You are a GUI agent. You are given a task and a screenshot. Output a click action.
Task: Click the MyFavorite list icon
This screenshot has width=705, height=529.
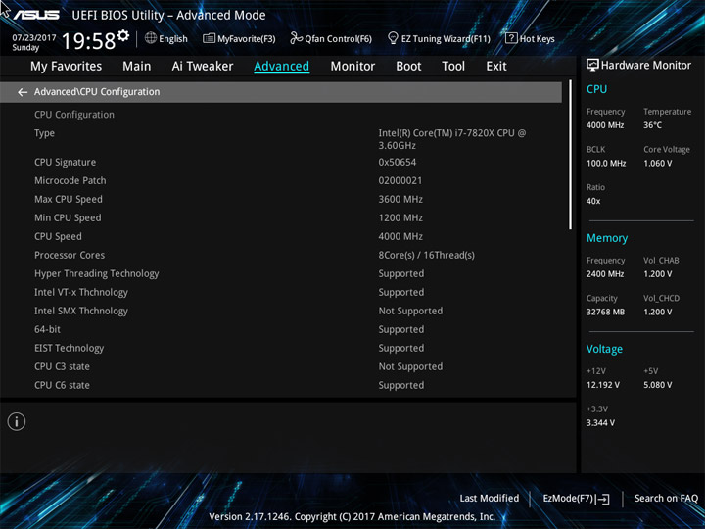point(210,38)
